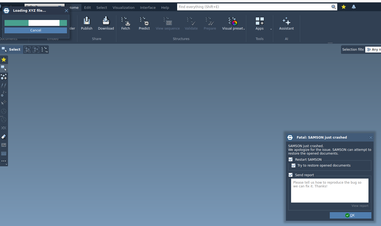This screenshot has height=226, width=381.
Task: Select the move cursor tool
Action: tap(4, 103)
